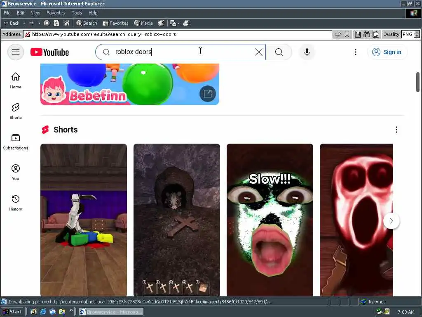Click the Mail toolbar icon
Screen dimensions: 422x317
[173, 23]
